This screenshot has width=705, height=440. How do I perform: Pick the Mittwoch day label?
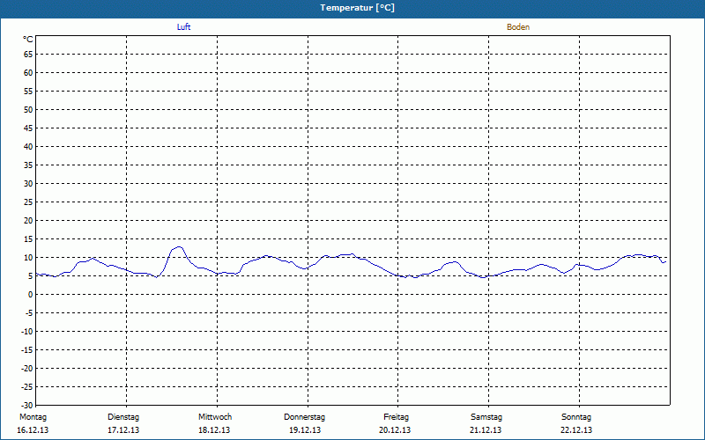pyautogui.click(x=215, y=416)
